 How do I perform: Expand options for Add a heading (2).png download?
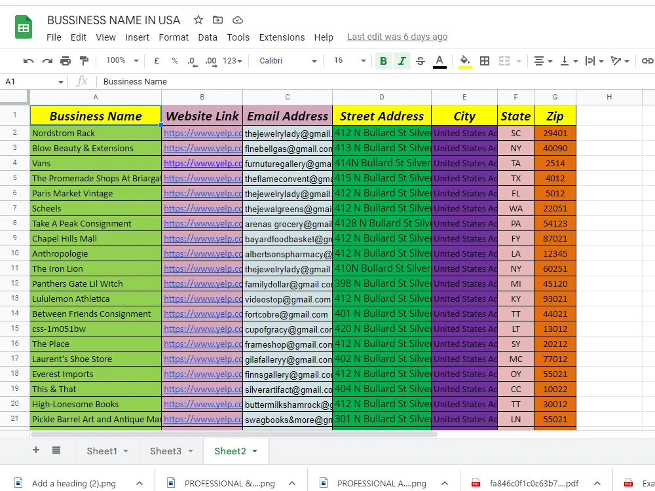(140, 484)
